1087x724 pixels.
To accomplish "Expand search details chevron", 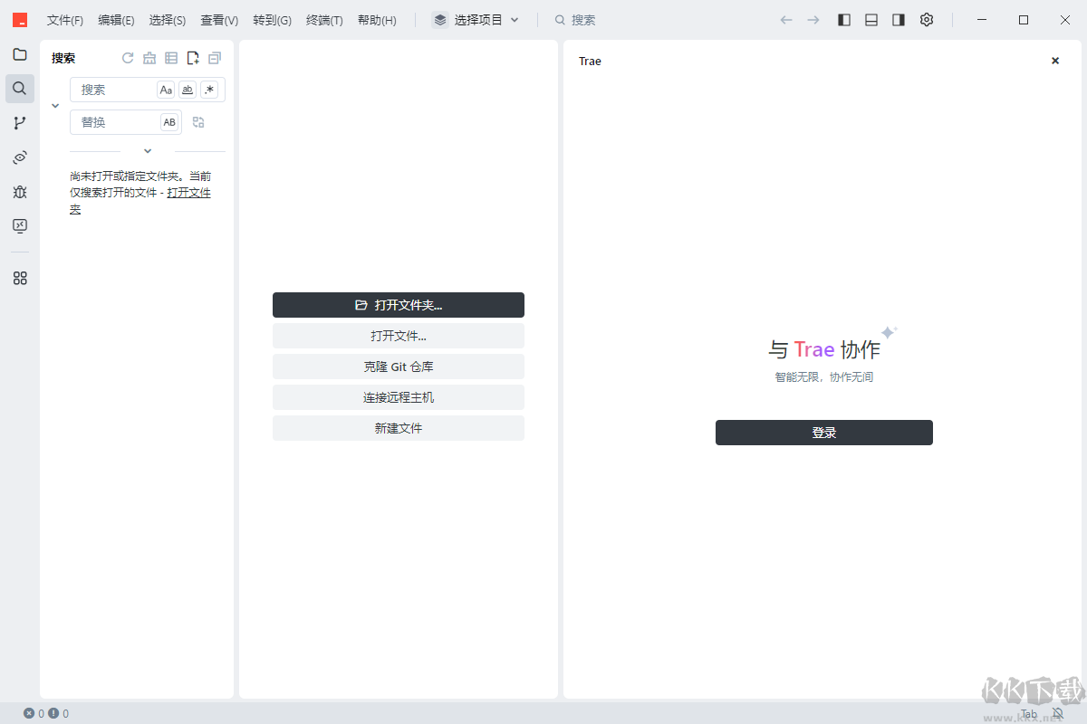I will (148, 151).
